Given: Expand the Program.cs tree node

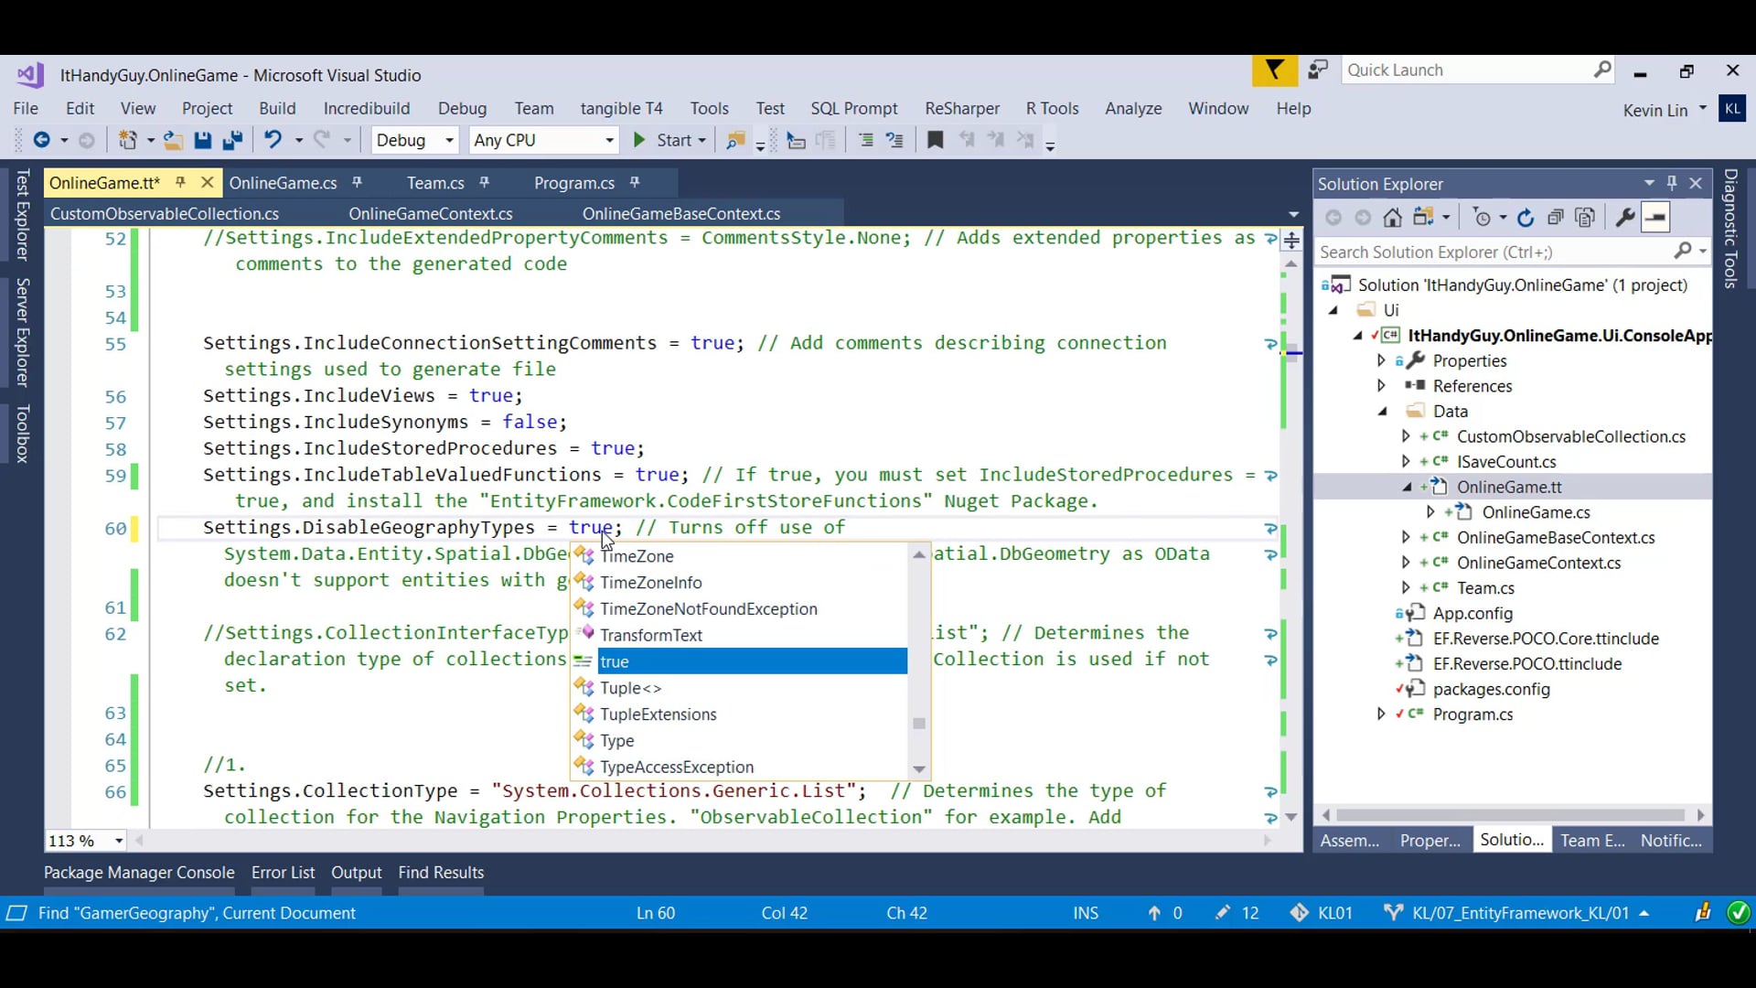Looking at the screenshot, I should (x=1382, y=714).
